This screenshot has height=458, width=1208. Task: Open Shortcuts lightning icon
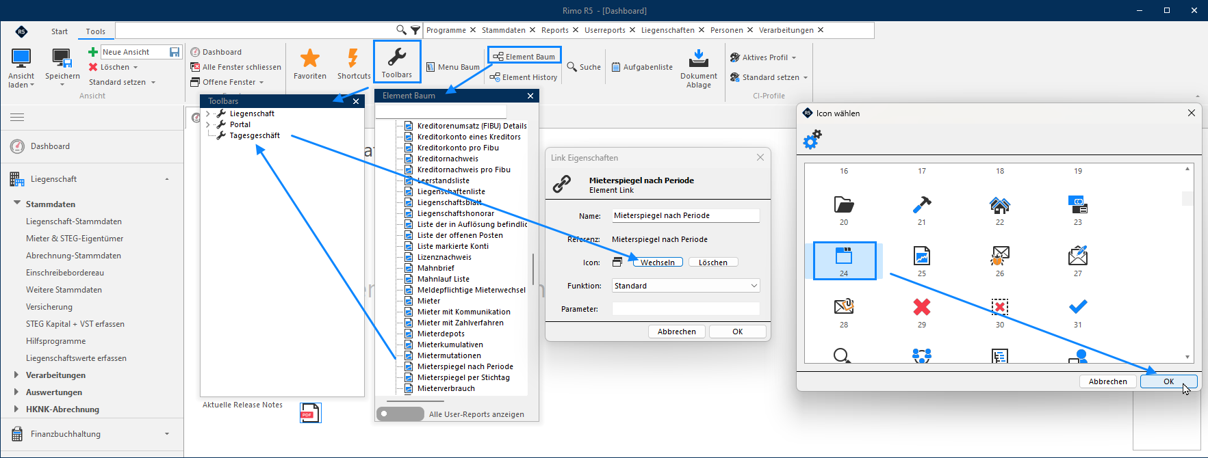click(x=353, y=58)
